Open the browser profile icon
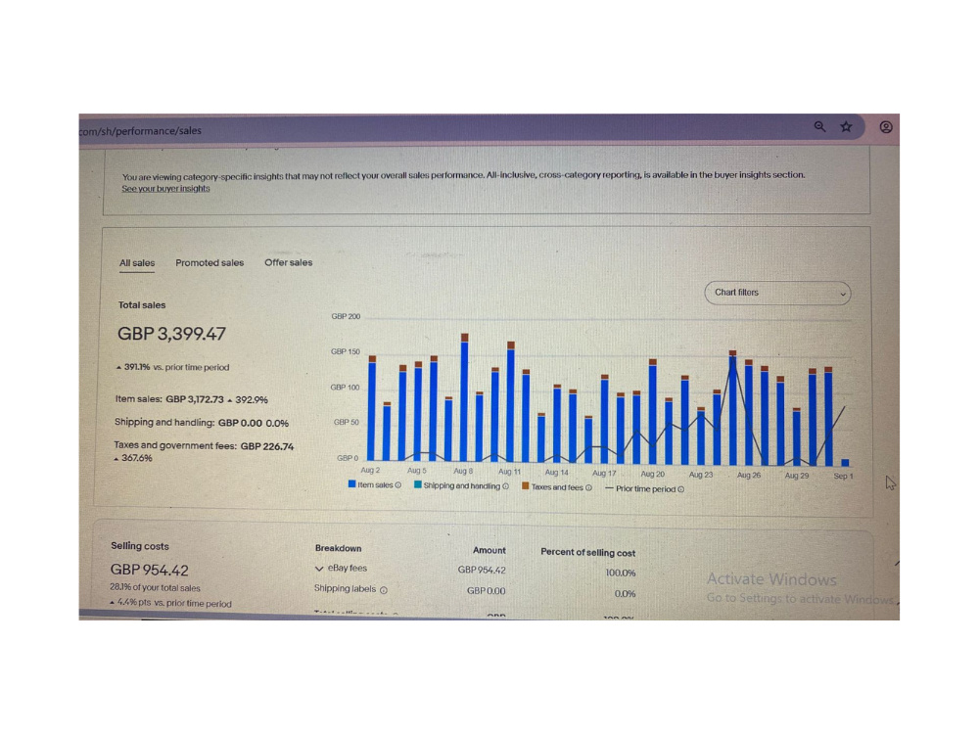979x734 pixels. point(886,126)
